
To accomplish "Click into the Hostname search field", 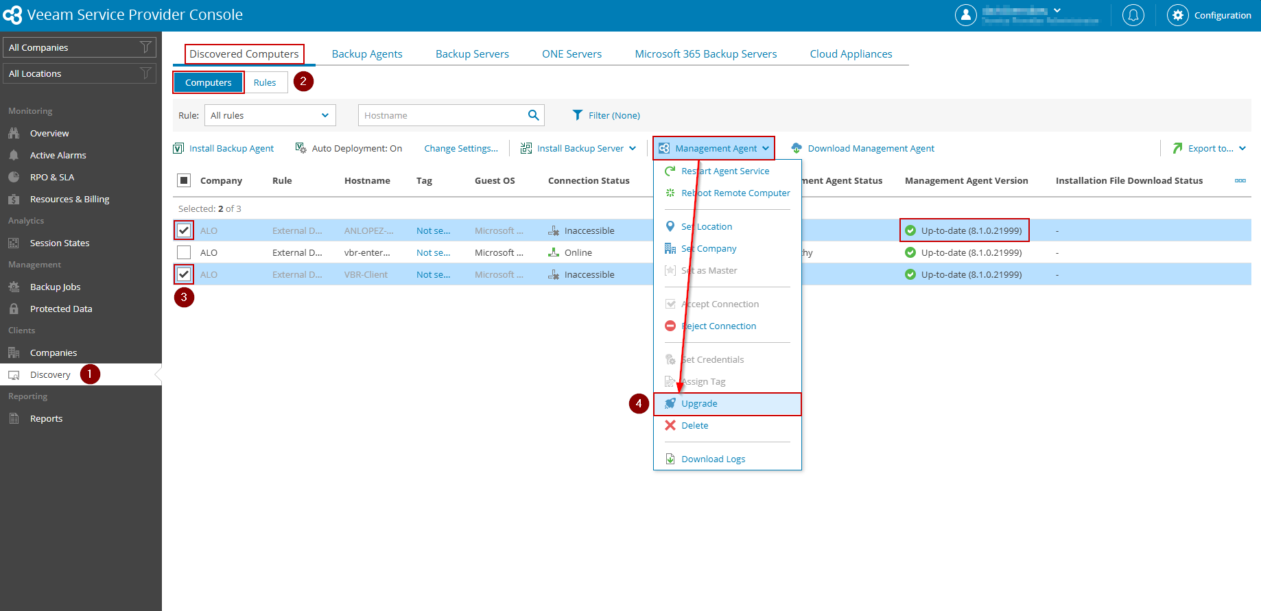I will pos(441,115).
